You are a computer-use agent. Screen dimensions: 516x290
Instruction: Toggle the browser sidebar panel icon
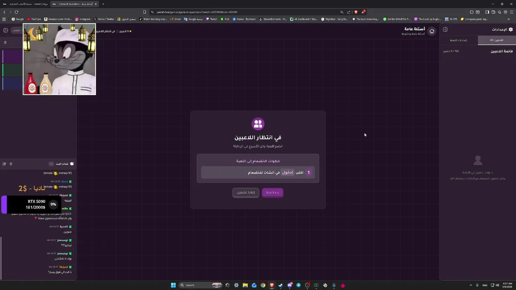(487, 12)
